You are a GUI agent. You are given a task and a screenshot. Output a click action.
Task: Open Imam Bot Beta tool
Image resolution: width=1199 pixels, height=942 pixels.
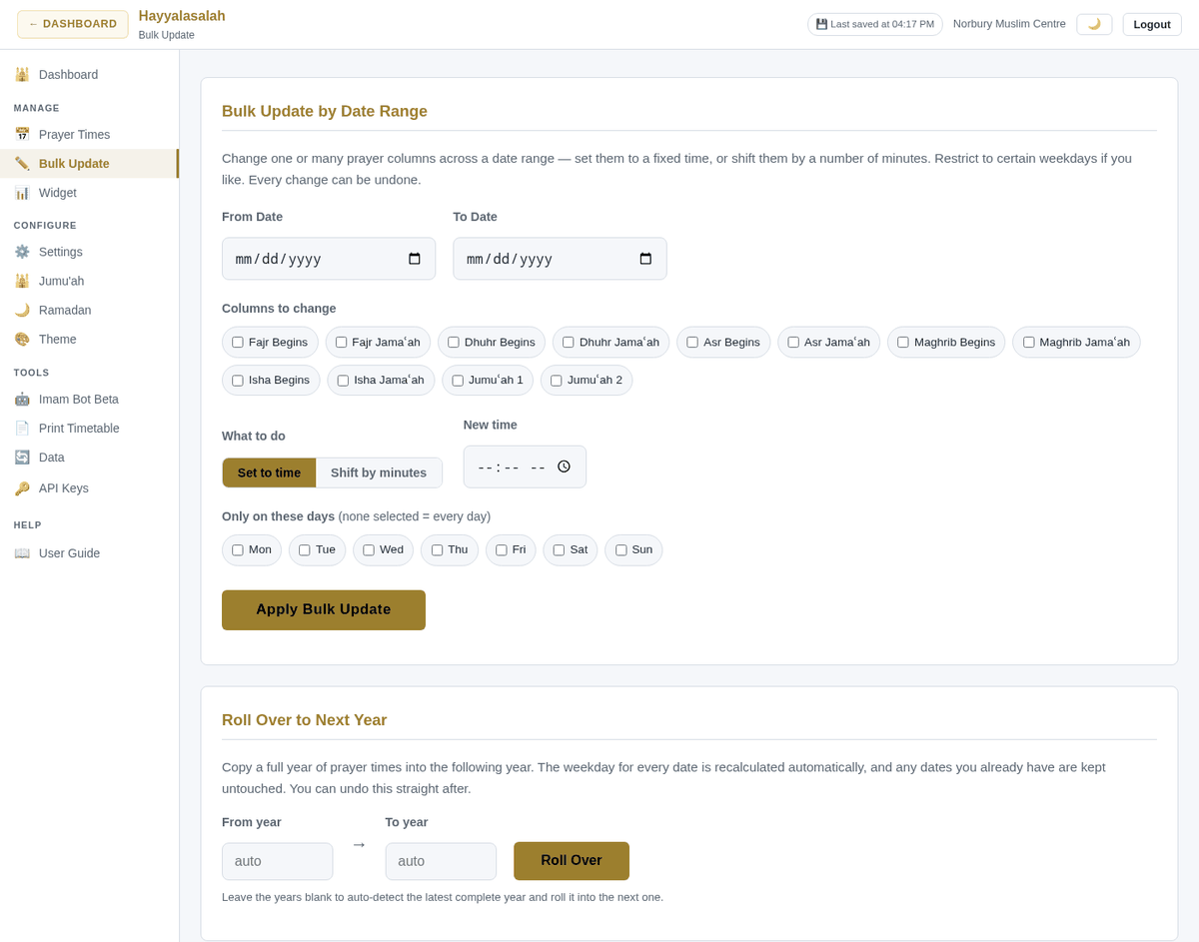click(89, 399)
